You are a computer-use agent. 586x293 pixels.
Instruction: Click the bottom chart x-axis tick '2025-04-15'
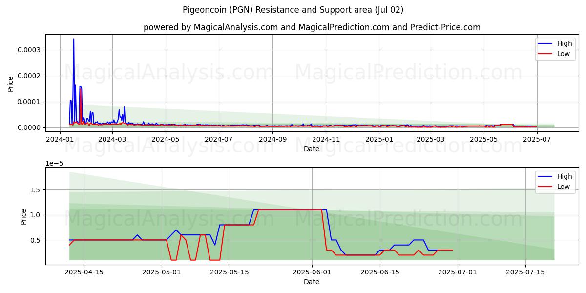84,272
